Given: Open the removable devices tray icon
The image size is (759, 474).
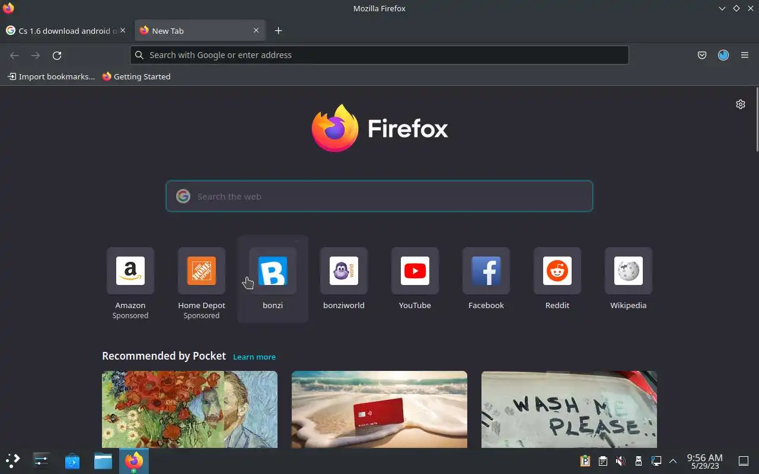Looking at the screenshot, I should pyautogui.click(x=638, y=461).
